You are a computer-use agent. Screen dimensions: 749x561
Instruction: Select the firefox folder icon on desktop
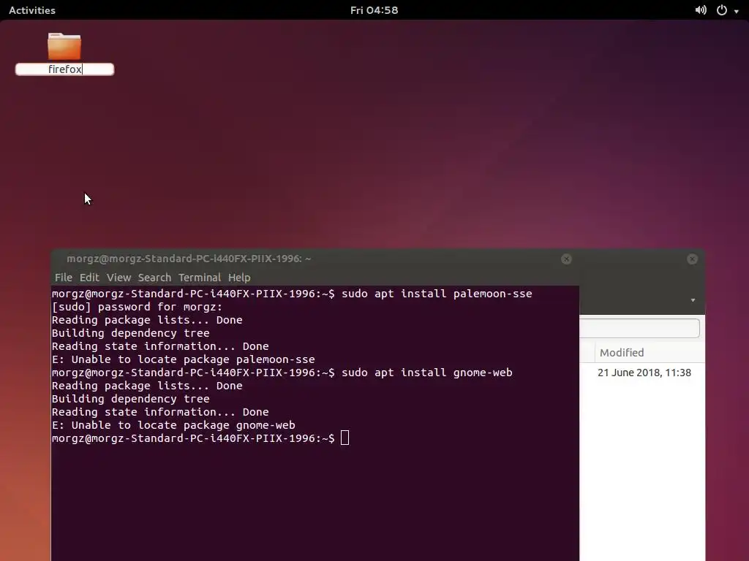coord(64,46)
